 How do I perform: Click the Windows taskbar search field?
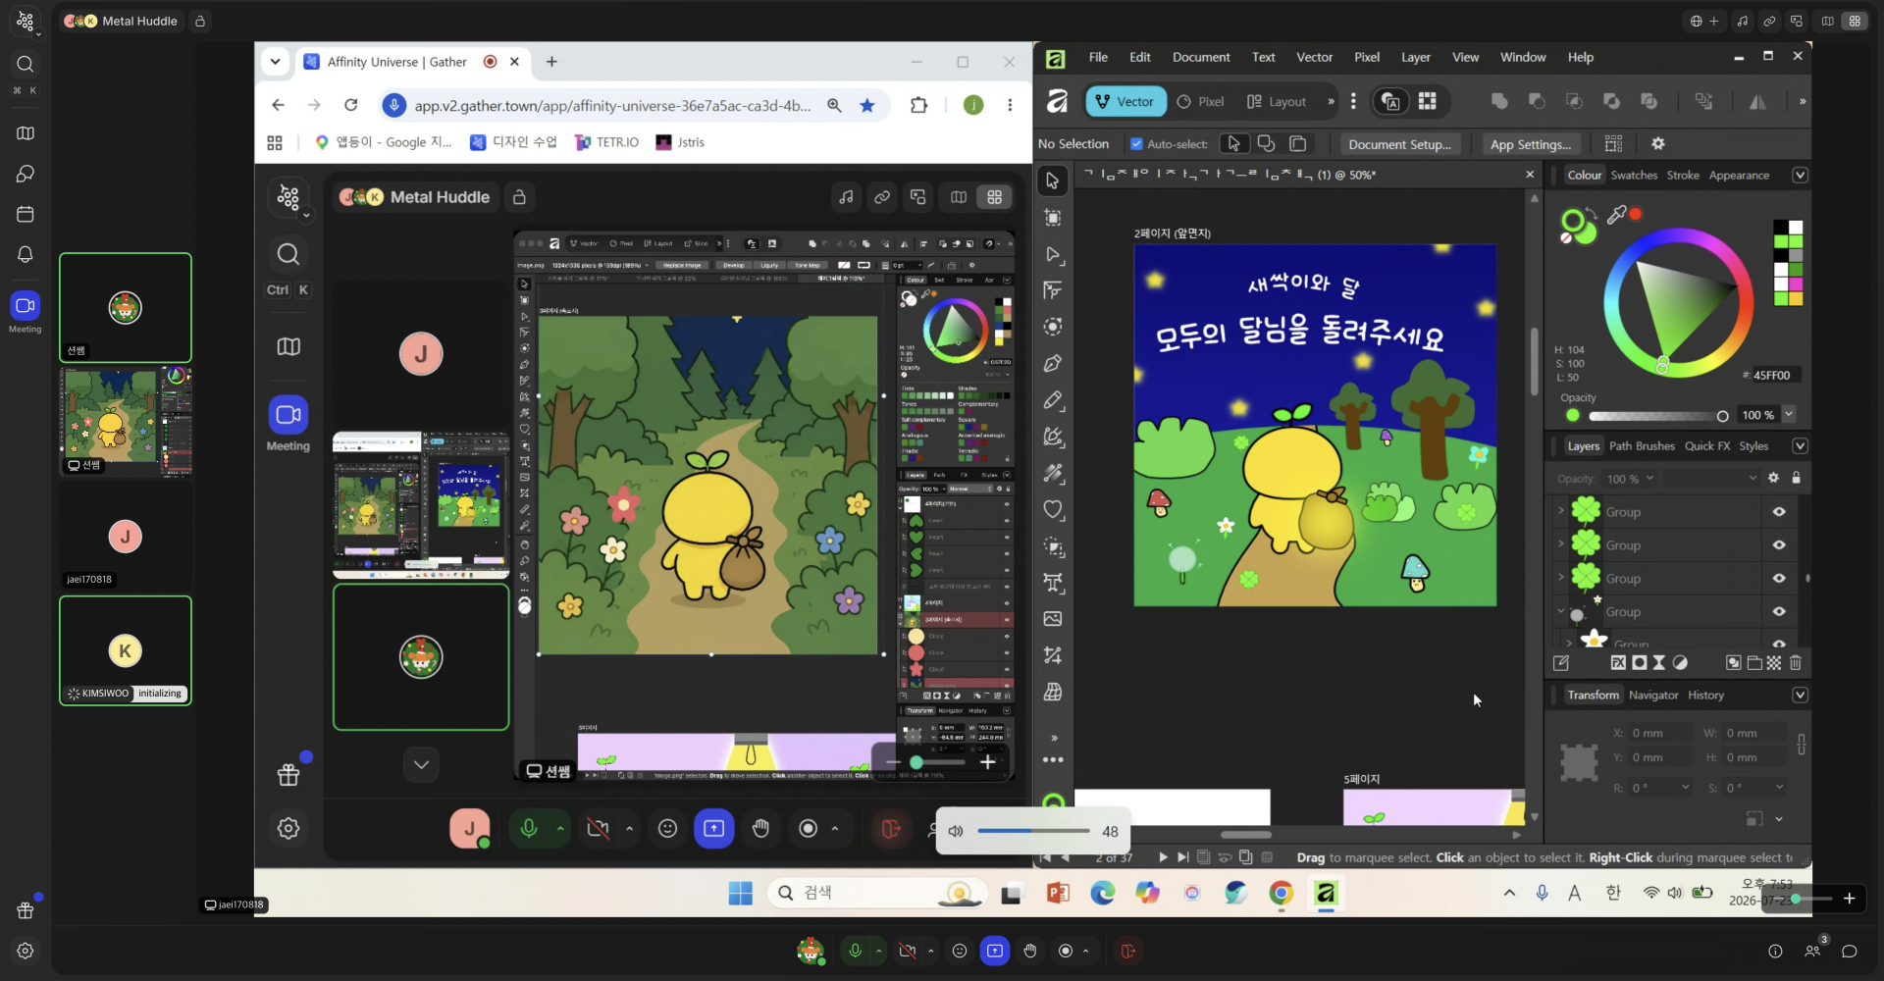click(876, 893)
